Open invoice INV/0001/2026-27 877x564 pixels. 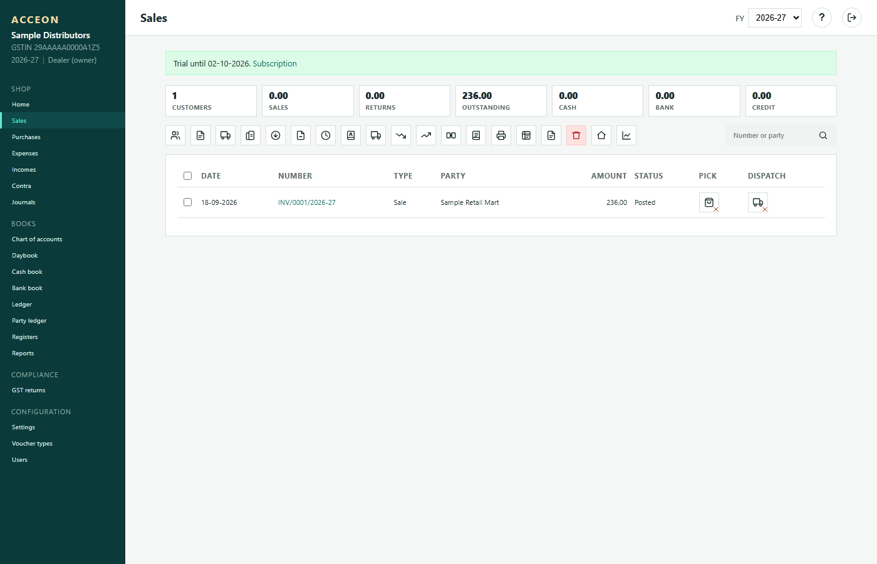pos(307,202)
